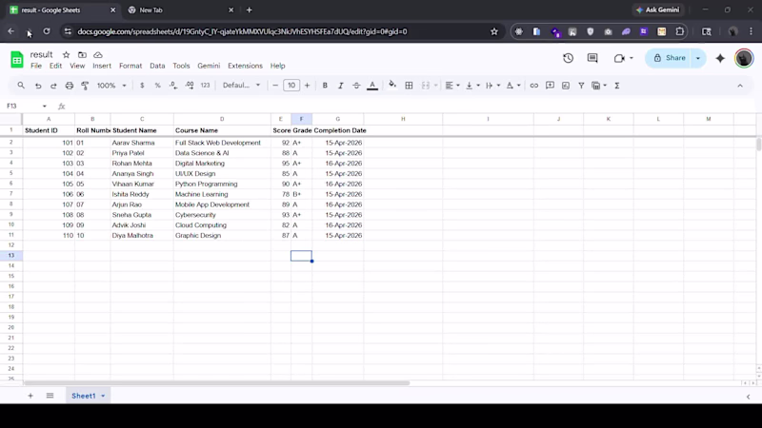Print the spreadsheet
Screen dimensions: 762x428
click(70, 86)
